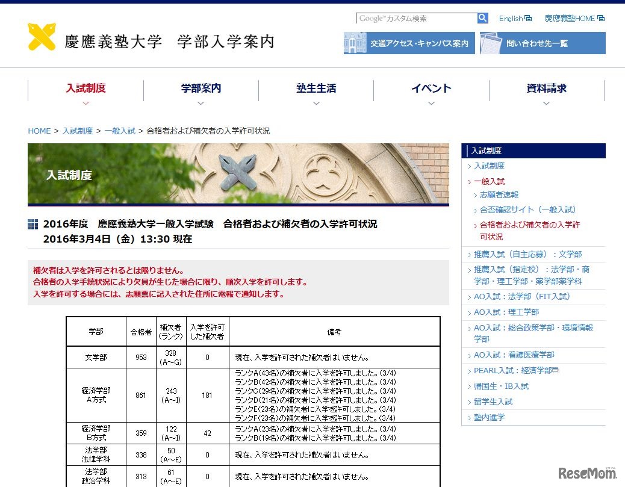Expand the イベント navigation dropdown arrow
The height and width of the screenshot is (487, 625).
pos(431,104)
